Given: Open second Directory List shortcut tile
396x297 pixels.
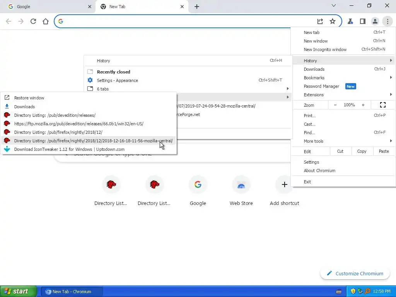Looking at the screenshot, I should click(x=154, y=191).
